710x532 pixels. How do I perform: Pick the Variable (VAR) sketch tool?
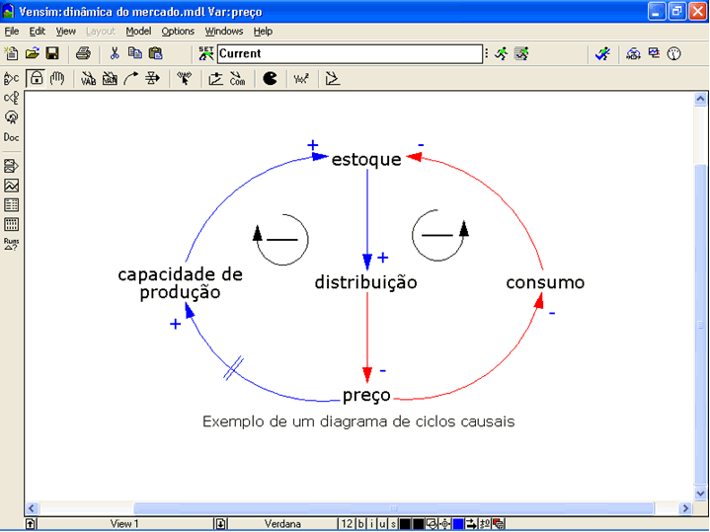click(x=87, y=79)
